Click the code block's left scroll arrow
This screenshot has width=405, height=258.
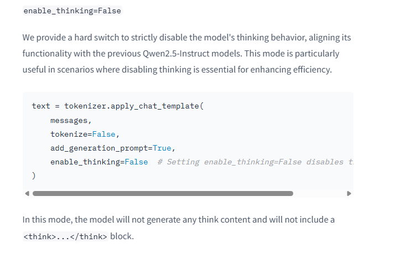pyautogui.click(x=27, y=193)
